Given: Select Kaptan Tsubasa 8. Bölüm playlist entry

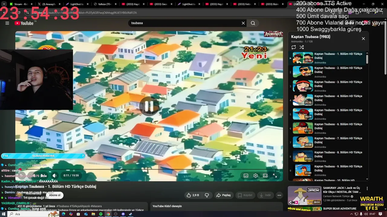Looking at the screenshot, I should point(327,156).
